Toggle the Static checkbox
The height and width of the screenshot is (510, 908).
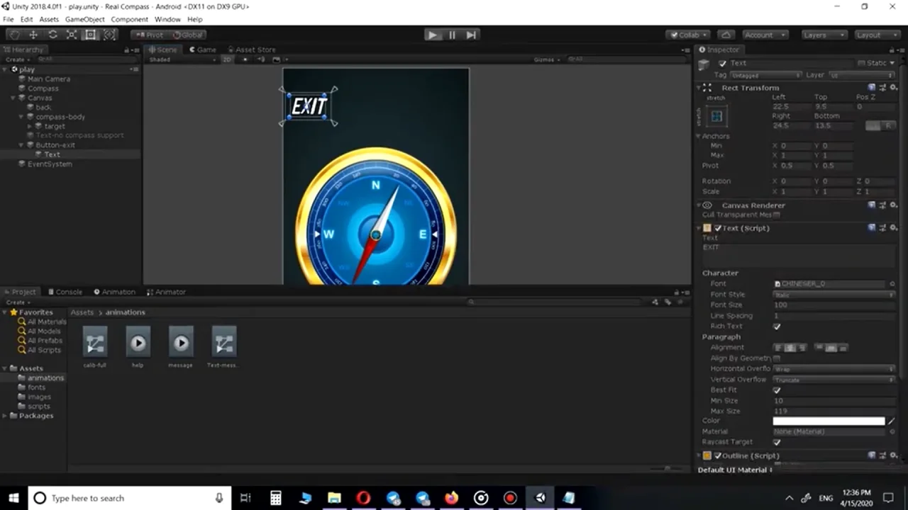pyautogui.click(x=861, y=63)
